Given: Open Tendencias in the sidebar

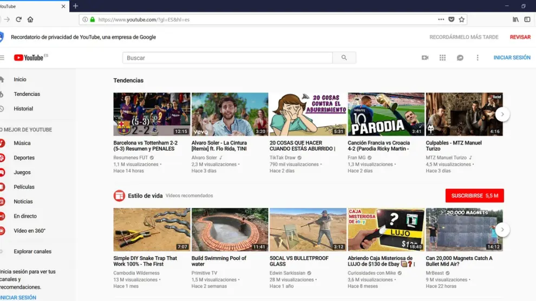Looking at the screenshot, I should click(x=27, y=94).
